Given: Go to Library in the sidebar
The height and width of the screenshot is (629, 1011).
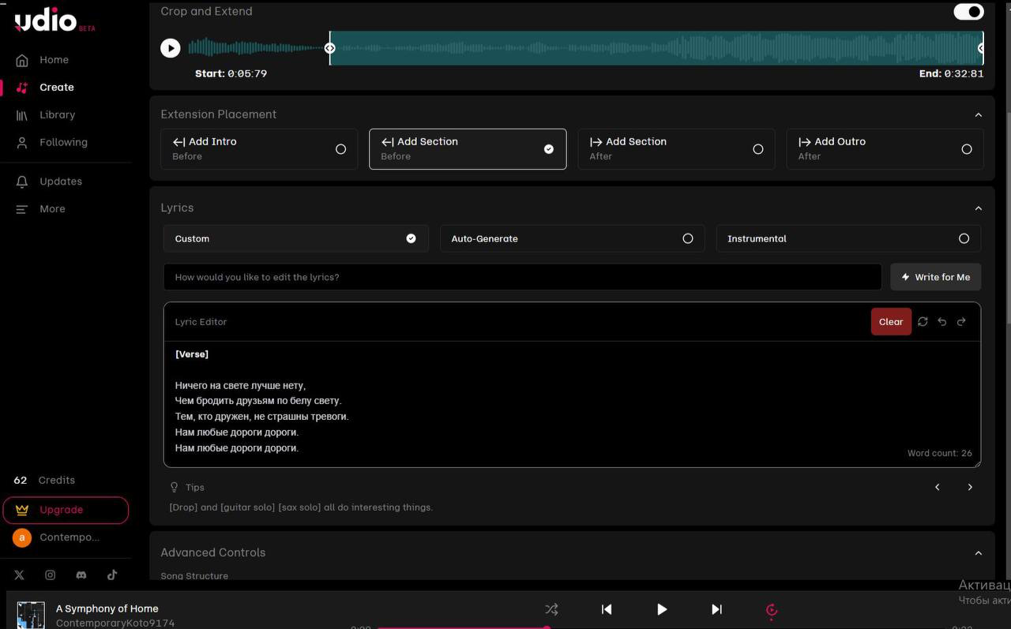Looking at the screenshot, I should pyautogui.click(x=57, y=115).
